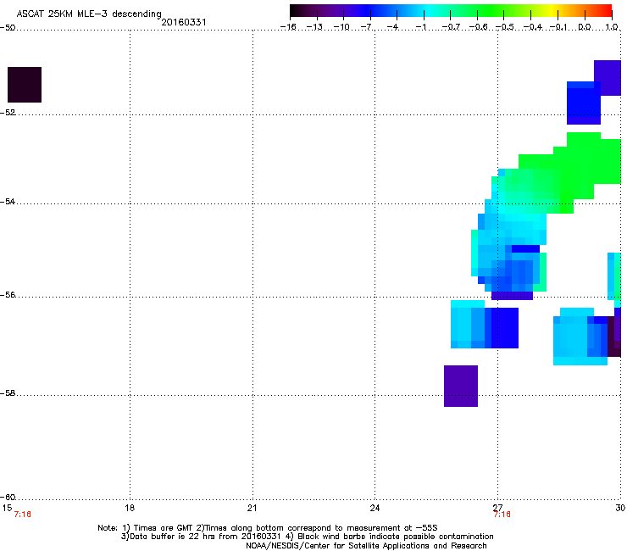
Task: Click the '-0.7' color scale label
Action: [451, 27]
